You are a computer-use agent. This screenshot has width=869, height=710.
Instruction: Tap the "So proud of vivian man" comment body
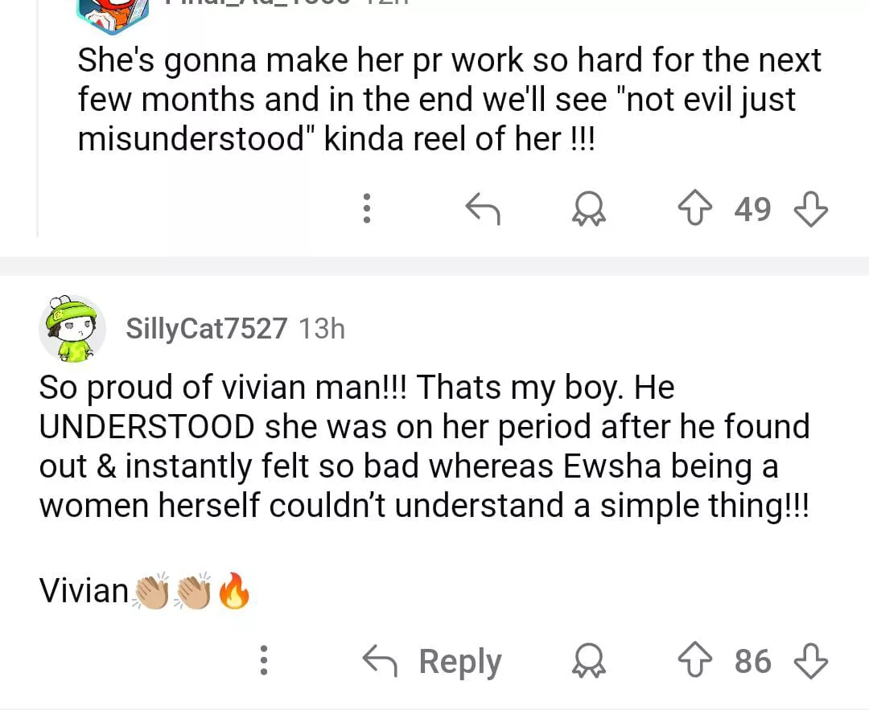point(424,447)
